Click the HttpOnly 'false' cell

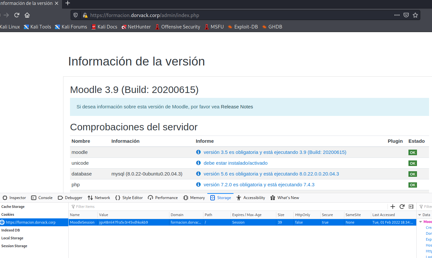click(x=306, y=222)
